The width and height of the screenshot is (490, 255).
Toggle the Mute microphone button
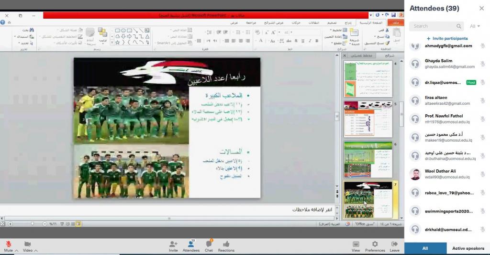pyautogui.click(x=8, y=244)
